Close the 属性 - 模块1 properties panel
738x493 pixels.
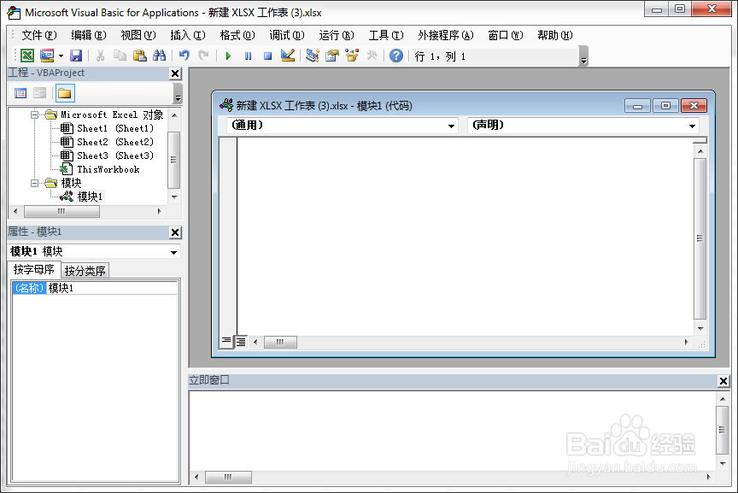click(175, 232)
